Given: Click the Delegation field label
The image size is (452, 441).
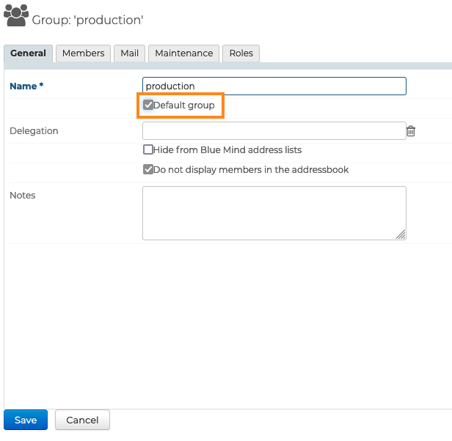Looking at the screenshot, I should [34, 131].
